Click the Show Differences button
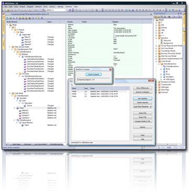The width and height of the screenshot is (192, 193). coord(142,88)
